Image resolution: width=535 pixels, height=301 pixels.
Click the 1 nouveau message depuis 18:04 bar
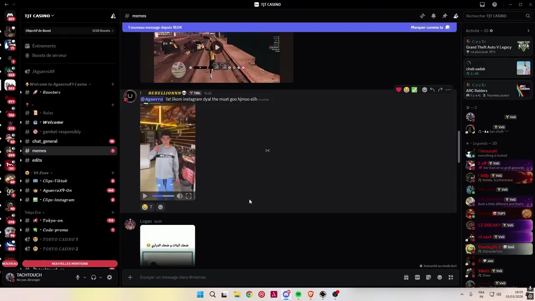(x=289, y=27)
